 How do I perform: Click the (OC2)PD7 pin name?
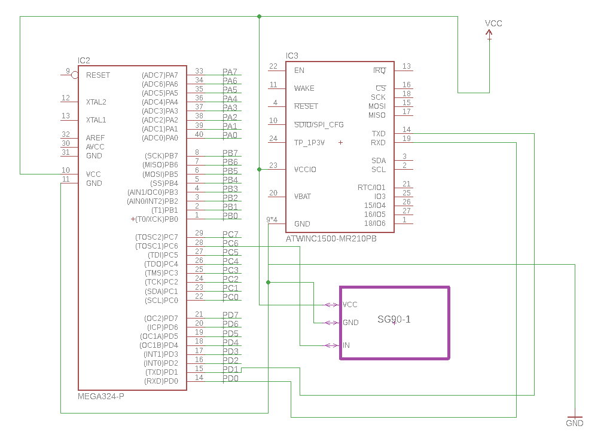click(x=161, y=319)
